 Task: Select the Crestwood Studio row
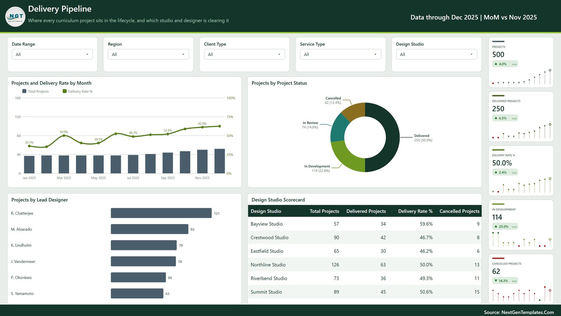click(365, 238)
